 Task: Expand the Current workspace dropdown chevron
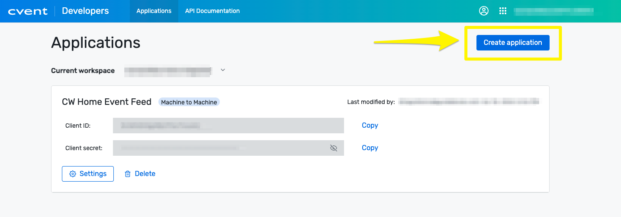tap(223, 70)
